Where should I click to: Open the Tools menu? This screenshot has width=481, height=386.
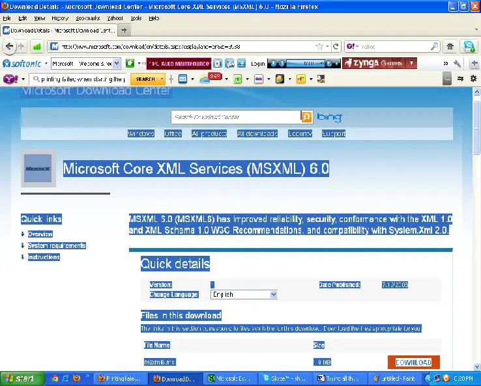click(136, 18)
